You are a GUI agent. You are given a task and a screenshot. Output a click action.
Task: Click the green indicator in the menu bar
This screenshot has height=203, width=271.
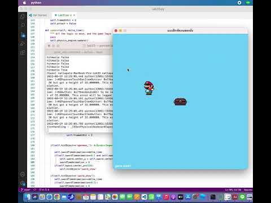(248, 3)
